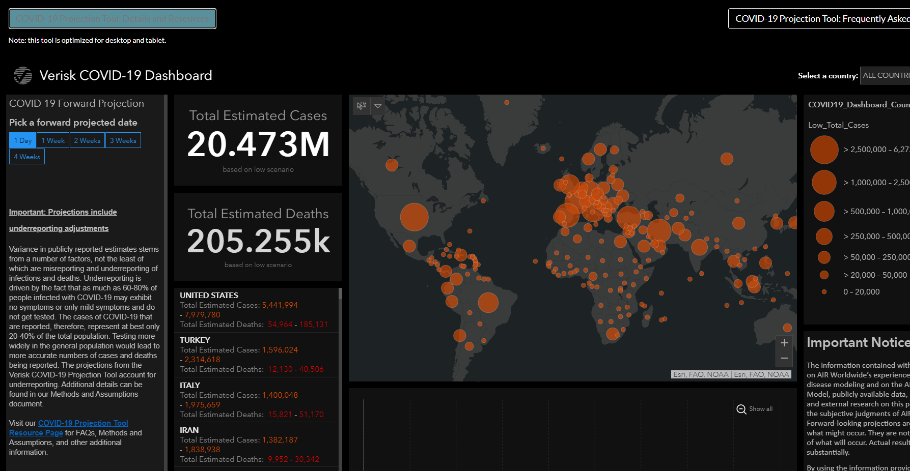
Task: Select the 1 Day projection
Action: (x=23, y=140)
